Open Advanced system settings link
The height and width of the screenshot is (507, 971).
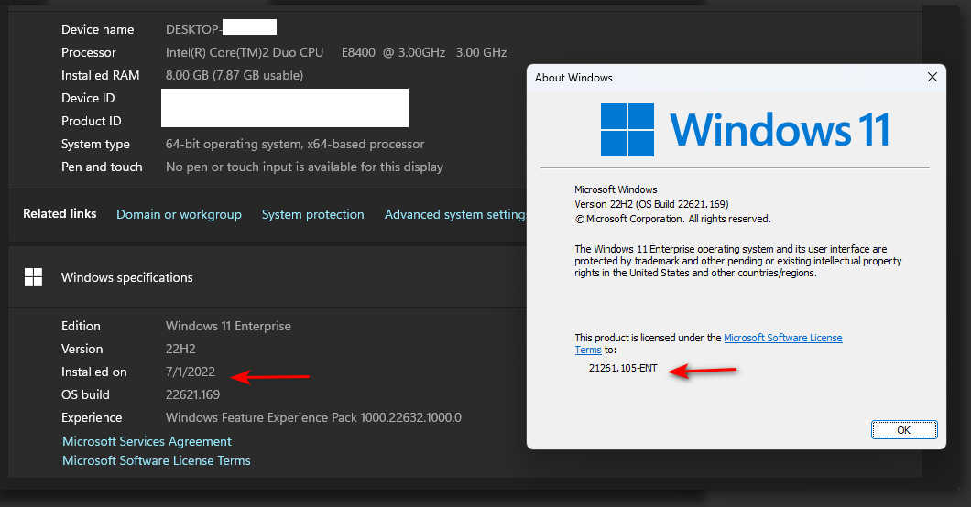pos(455,214)
